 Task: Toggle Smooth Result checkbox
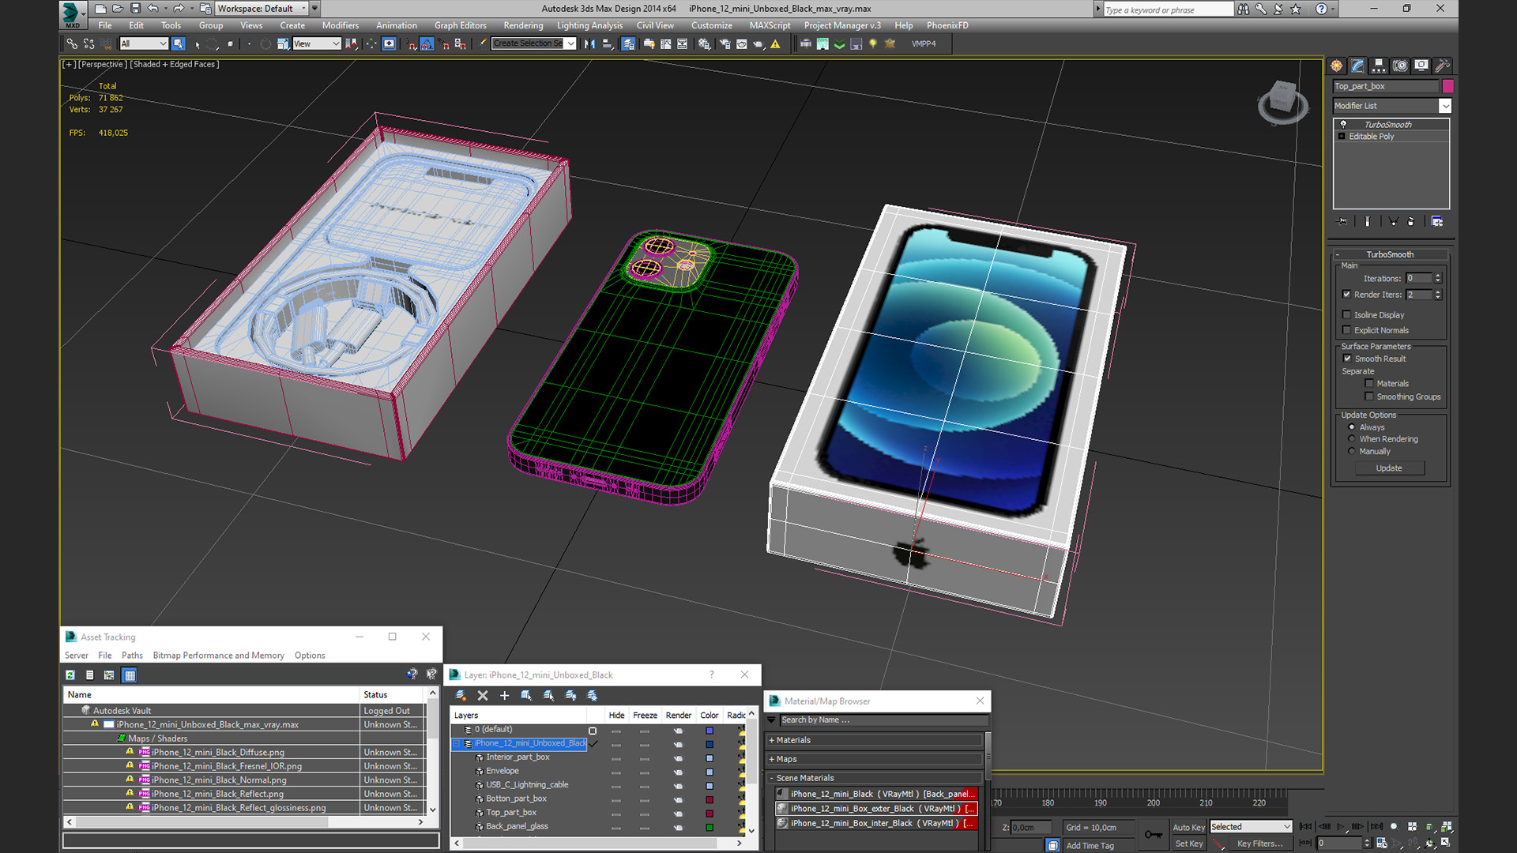click(1347, 359)
